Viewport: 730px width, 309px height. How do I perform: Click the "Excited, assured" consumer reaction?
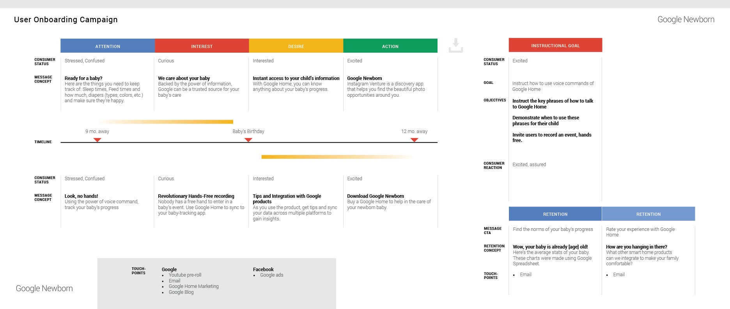tap(529, 165)
